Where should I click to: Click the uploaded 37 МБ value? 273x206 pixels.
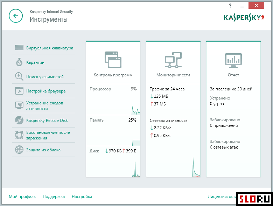[158, 104]
